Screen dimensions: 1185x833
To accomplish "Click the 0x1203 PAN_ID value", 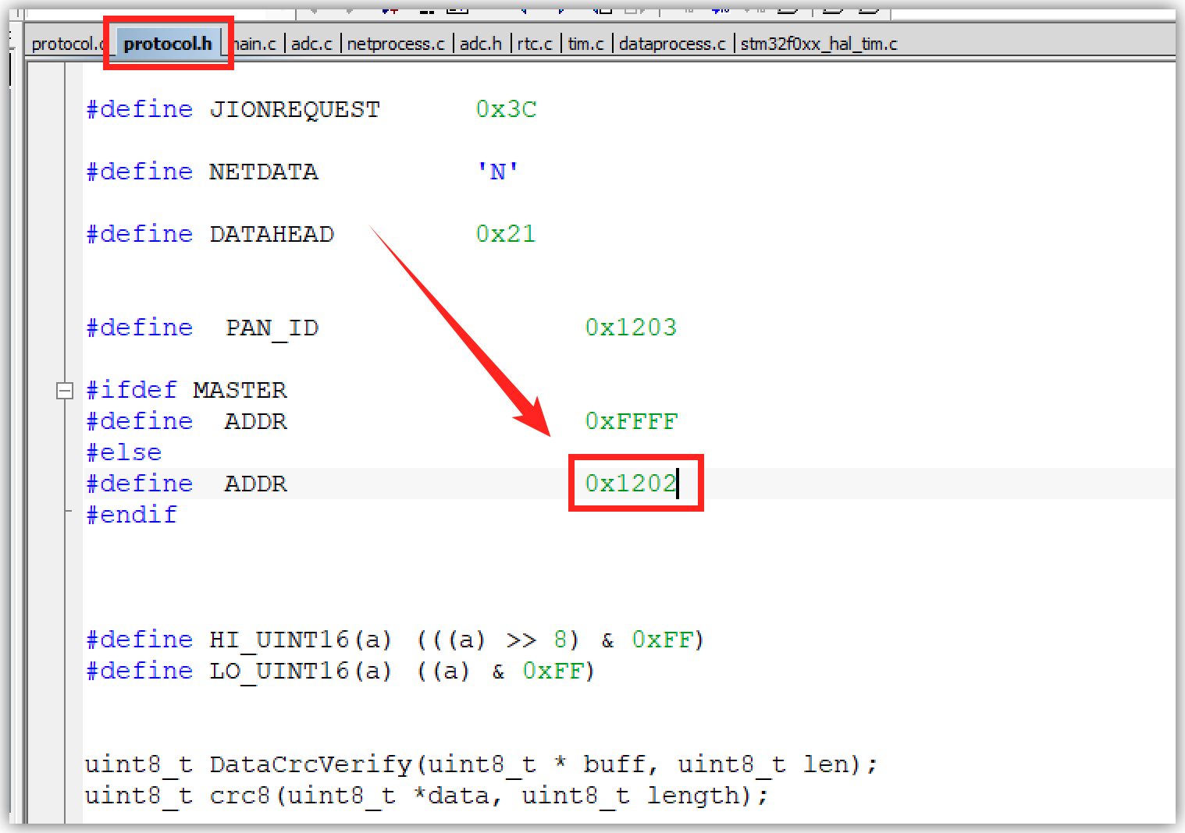I will click(x=630, y=328).
